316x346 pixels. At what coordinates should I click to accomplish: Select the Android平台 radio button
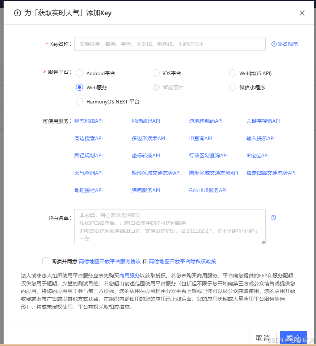[x=79, y=73]
